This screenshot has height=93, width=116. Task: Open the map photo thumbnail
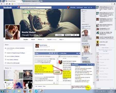click(x=18, y=75)
